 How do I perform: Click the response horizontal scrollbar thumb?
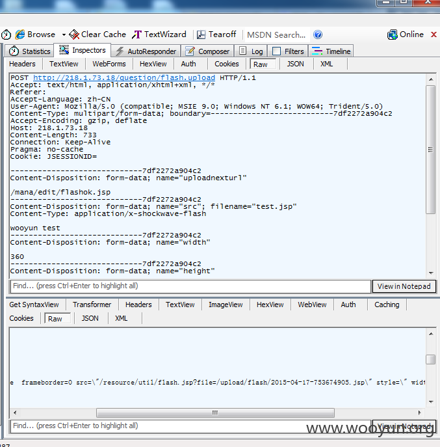point(215,413)
